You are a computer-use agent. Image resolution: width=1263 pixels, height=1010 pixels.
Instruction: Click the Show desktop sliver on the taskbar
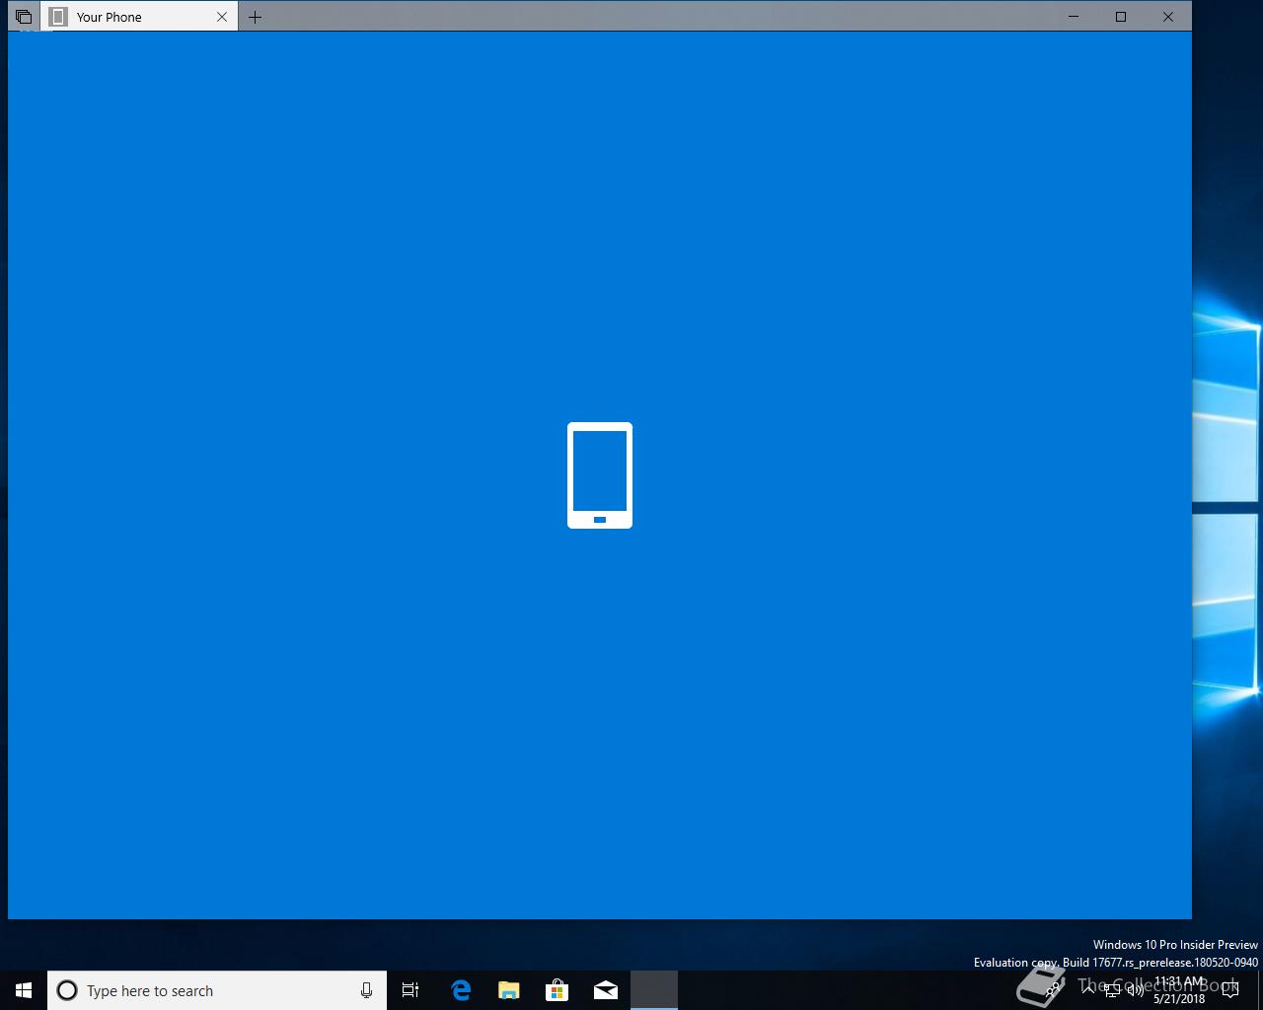coord(1260,990)
